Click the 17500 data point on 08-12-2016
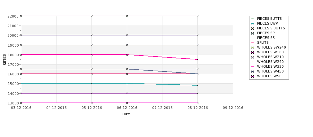The height and width of the screenshot is (137, 313). [x=197, y=60]
